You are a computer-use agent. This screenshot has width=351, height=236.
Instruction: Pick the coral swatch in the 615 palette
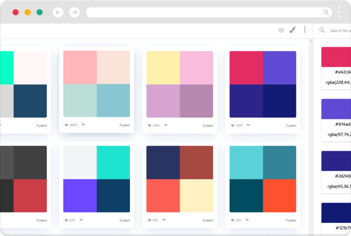tap(163, 196)
